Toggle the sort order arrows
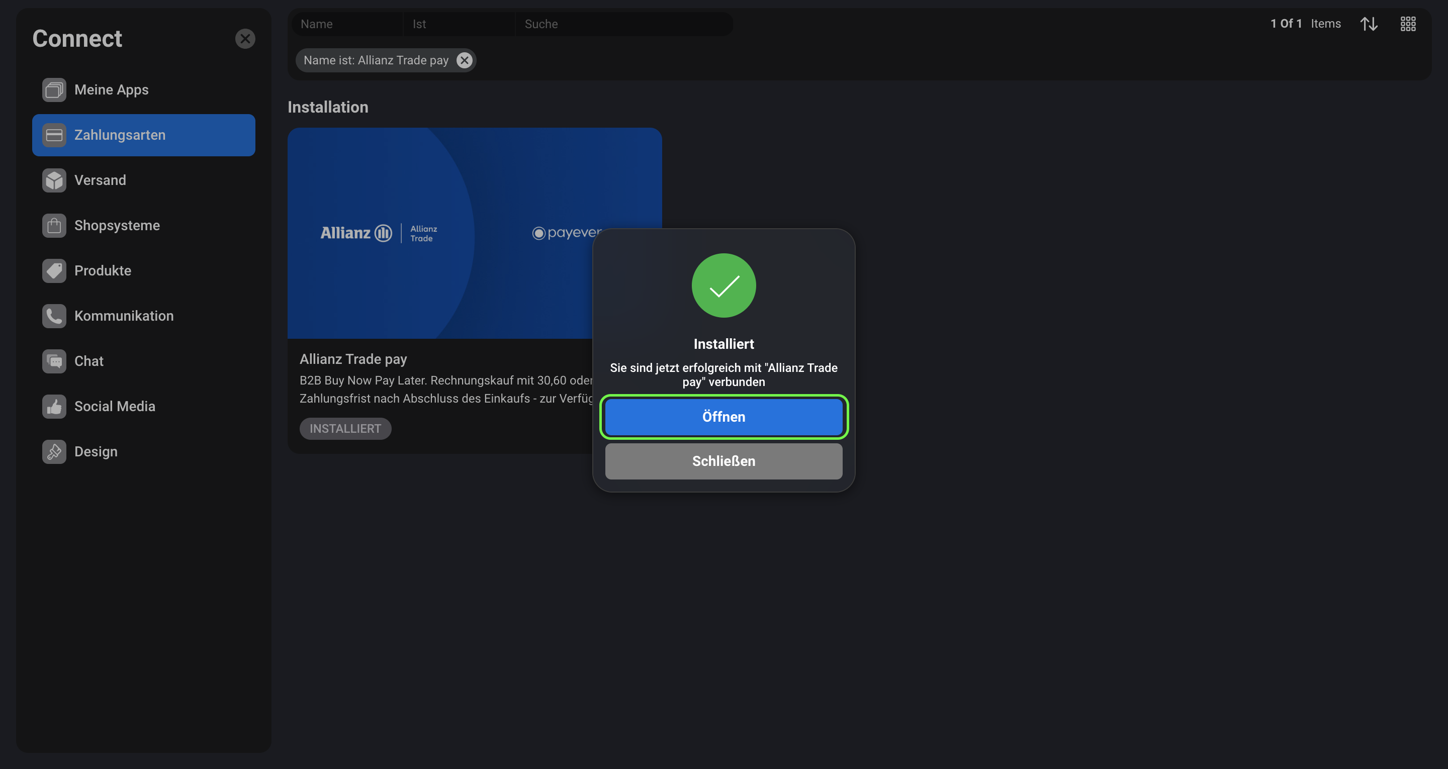Image resolution: width=1448 pixels, height=769 pixels. click(1369, 24)
